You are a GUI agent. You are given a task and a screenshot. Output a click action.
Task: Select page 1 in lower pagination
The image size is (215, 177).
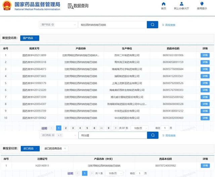85,173
